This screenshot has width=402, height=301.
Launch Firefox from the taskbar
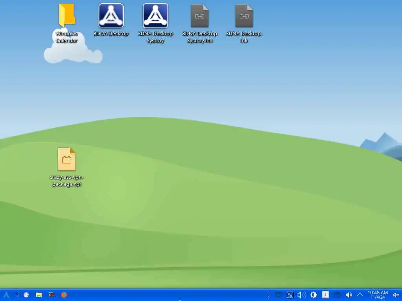[x=64, y=295]
